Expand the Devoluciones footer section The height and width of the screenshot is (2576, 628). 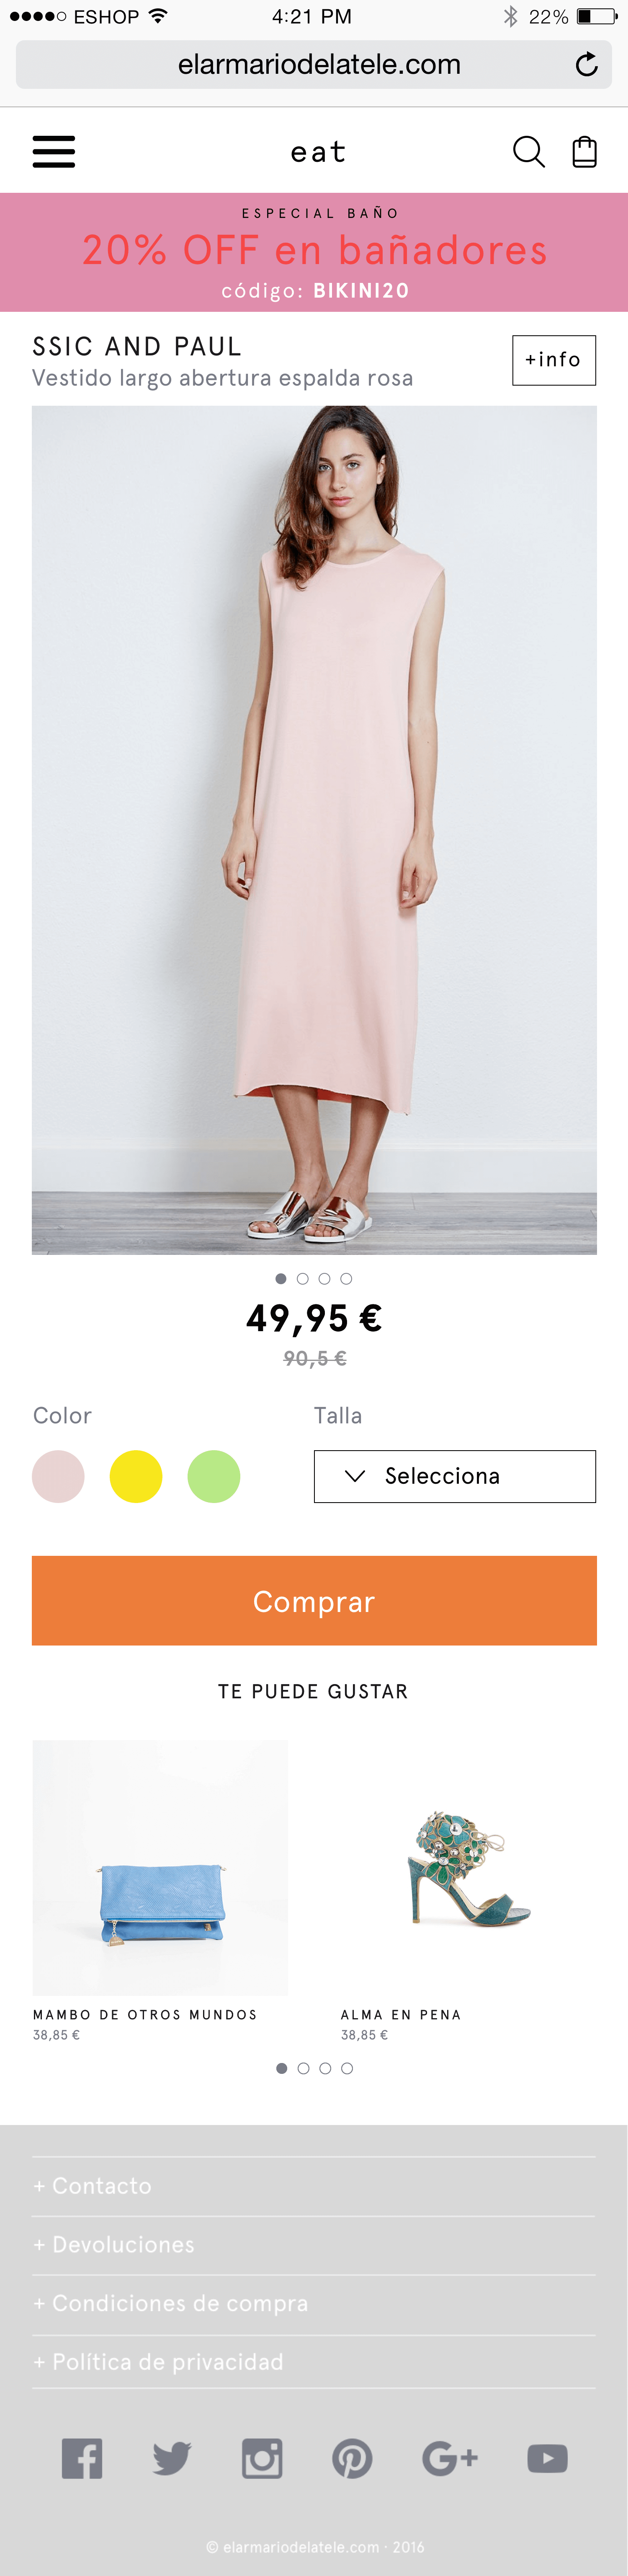click(x=314, y=2245)
